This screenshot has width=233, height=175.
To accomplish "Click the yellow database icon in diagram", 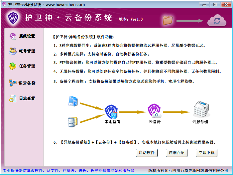I will 72,121.
